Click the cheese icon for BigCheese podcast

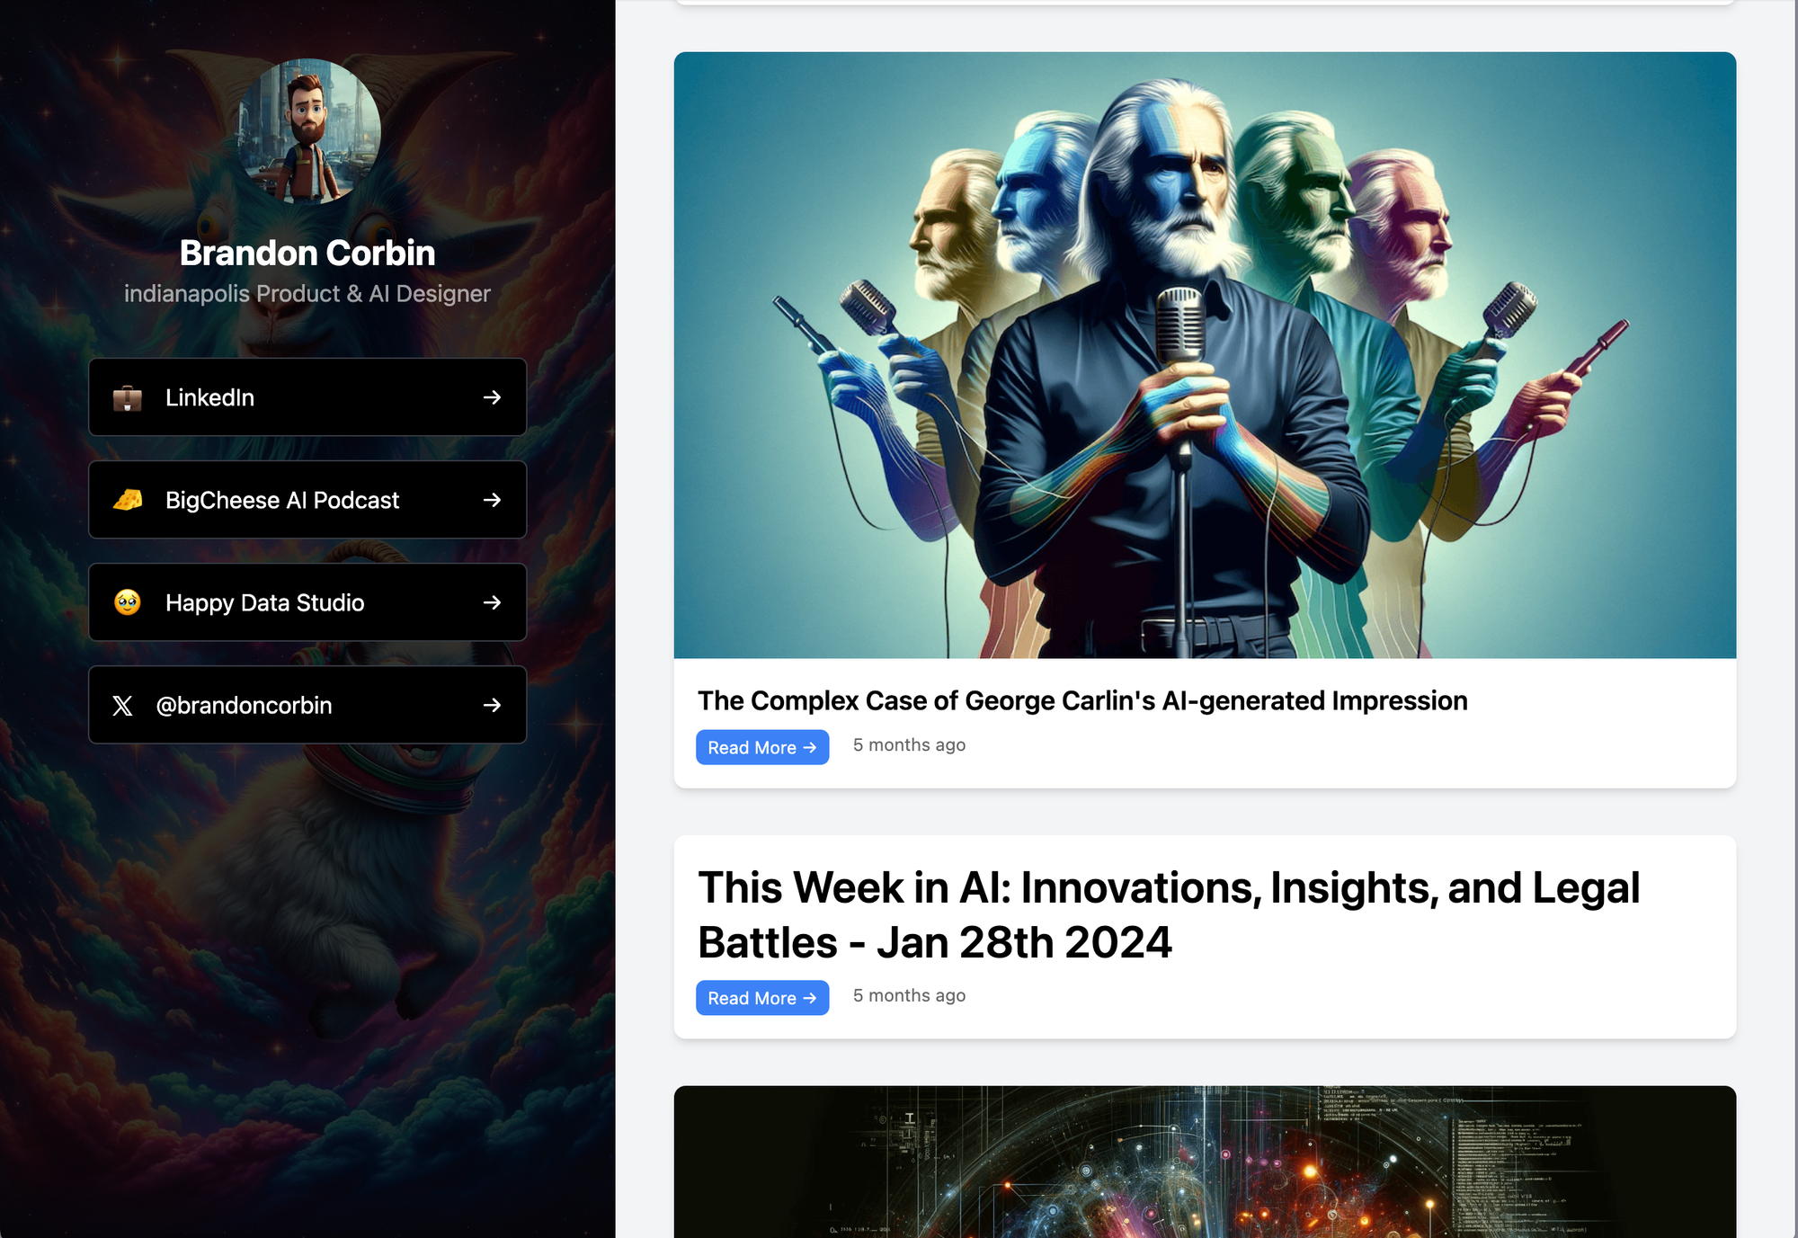tap(128, 500)
